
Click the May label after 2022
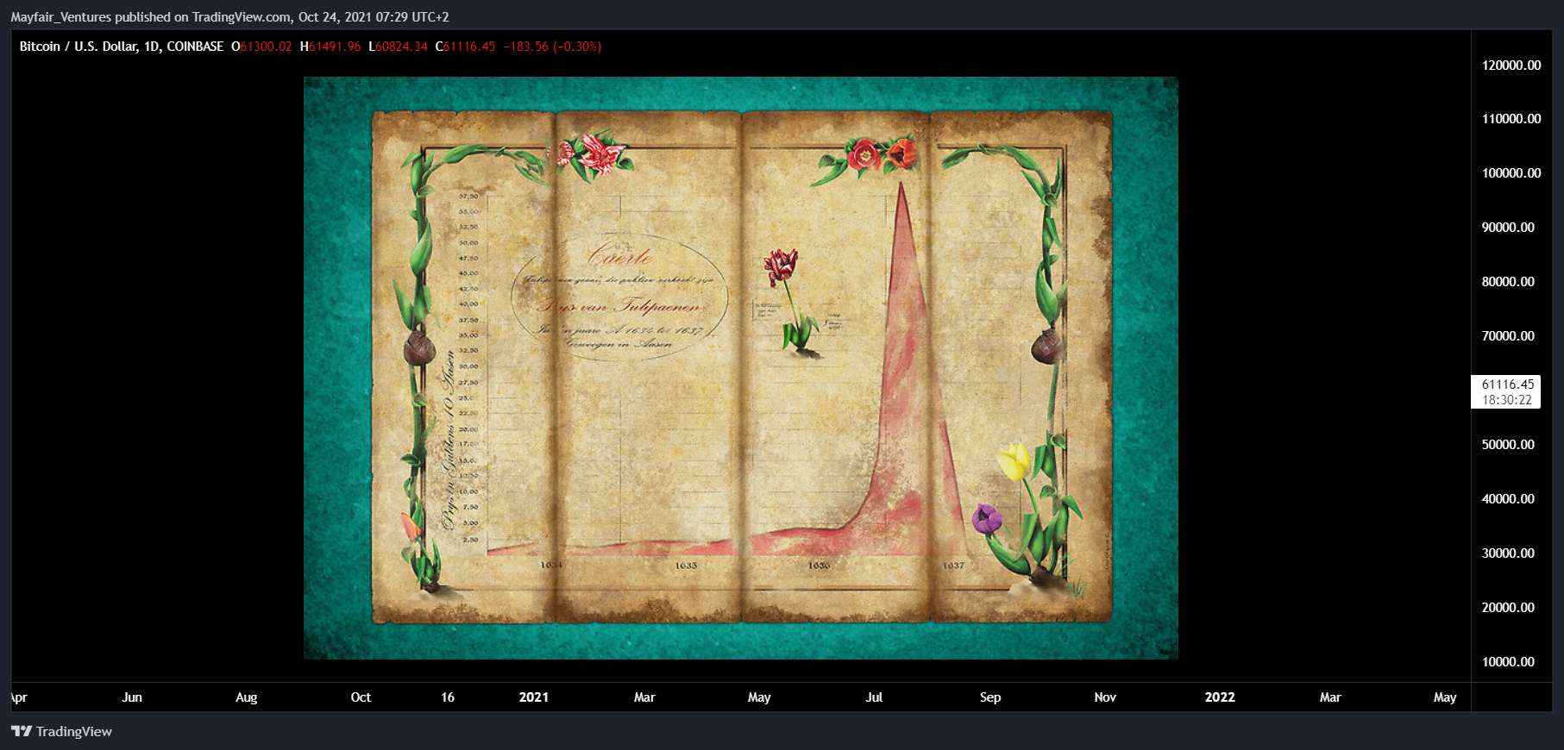click(x=1445, y=697)
